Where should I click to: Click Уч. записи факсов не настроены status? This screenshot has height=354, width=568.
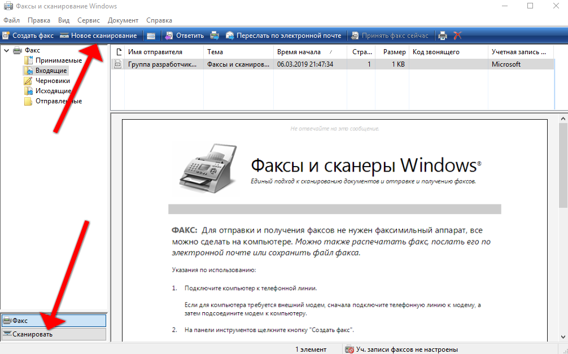pyautogui.click(x=402, y=349)
